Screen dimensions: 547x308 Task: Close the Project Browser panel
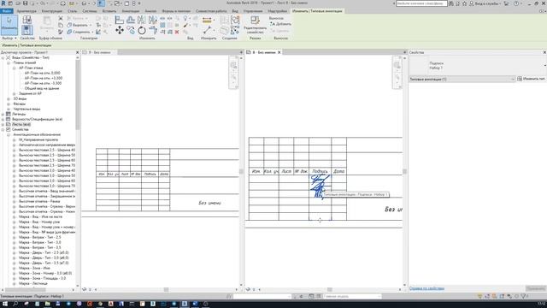click(x=78, y=52)
